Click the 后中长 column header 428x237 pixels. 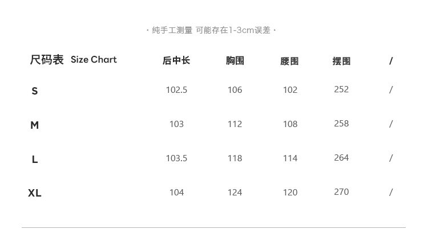[176, 60]
